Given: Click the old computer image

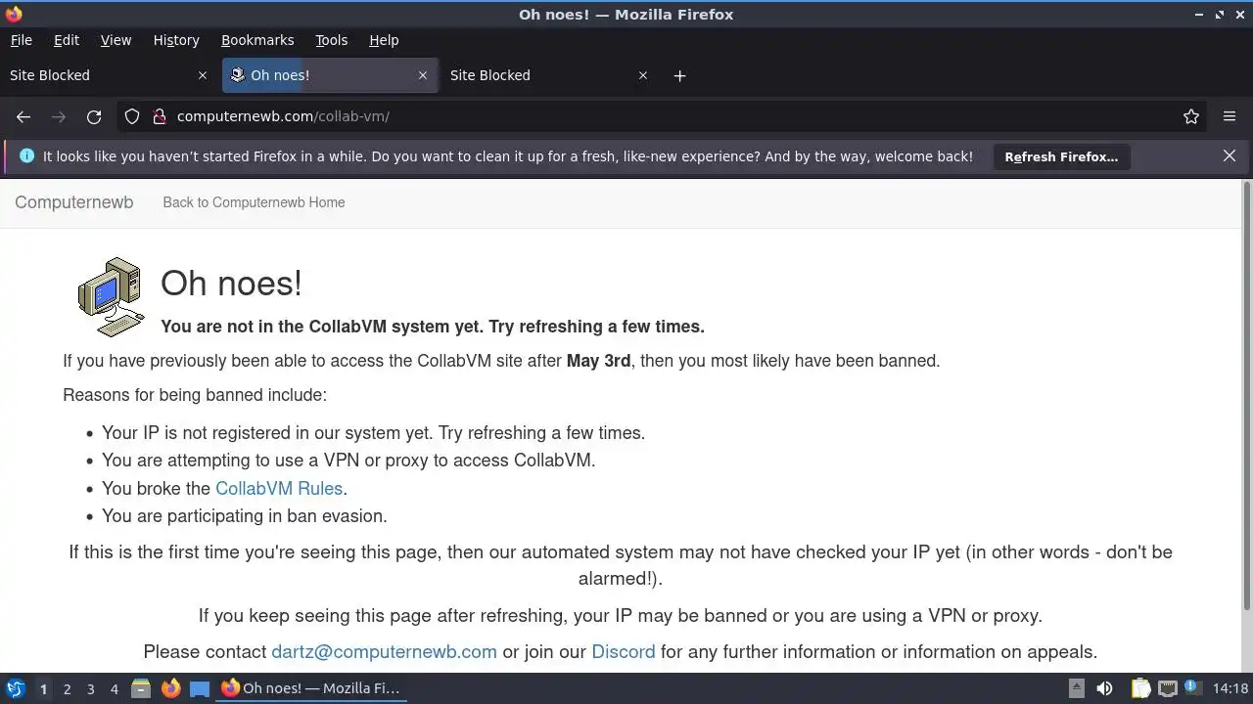Looking at the screenshot, I should 111,297.
